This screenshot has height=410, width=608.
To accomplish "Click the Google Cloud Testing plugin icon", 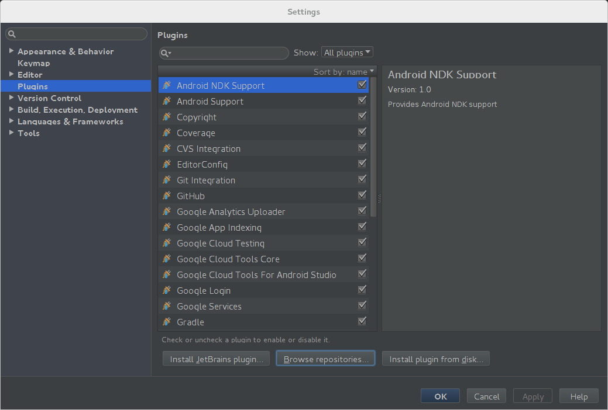I will [167, 243].
